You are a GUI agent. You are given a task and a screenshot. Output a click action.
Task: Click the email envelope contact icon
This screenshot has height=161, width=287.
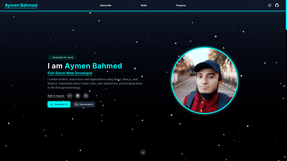point(70,96)
